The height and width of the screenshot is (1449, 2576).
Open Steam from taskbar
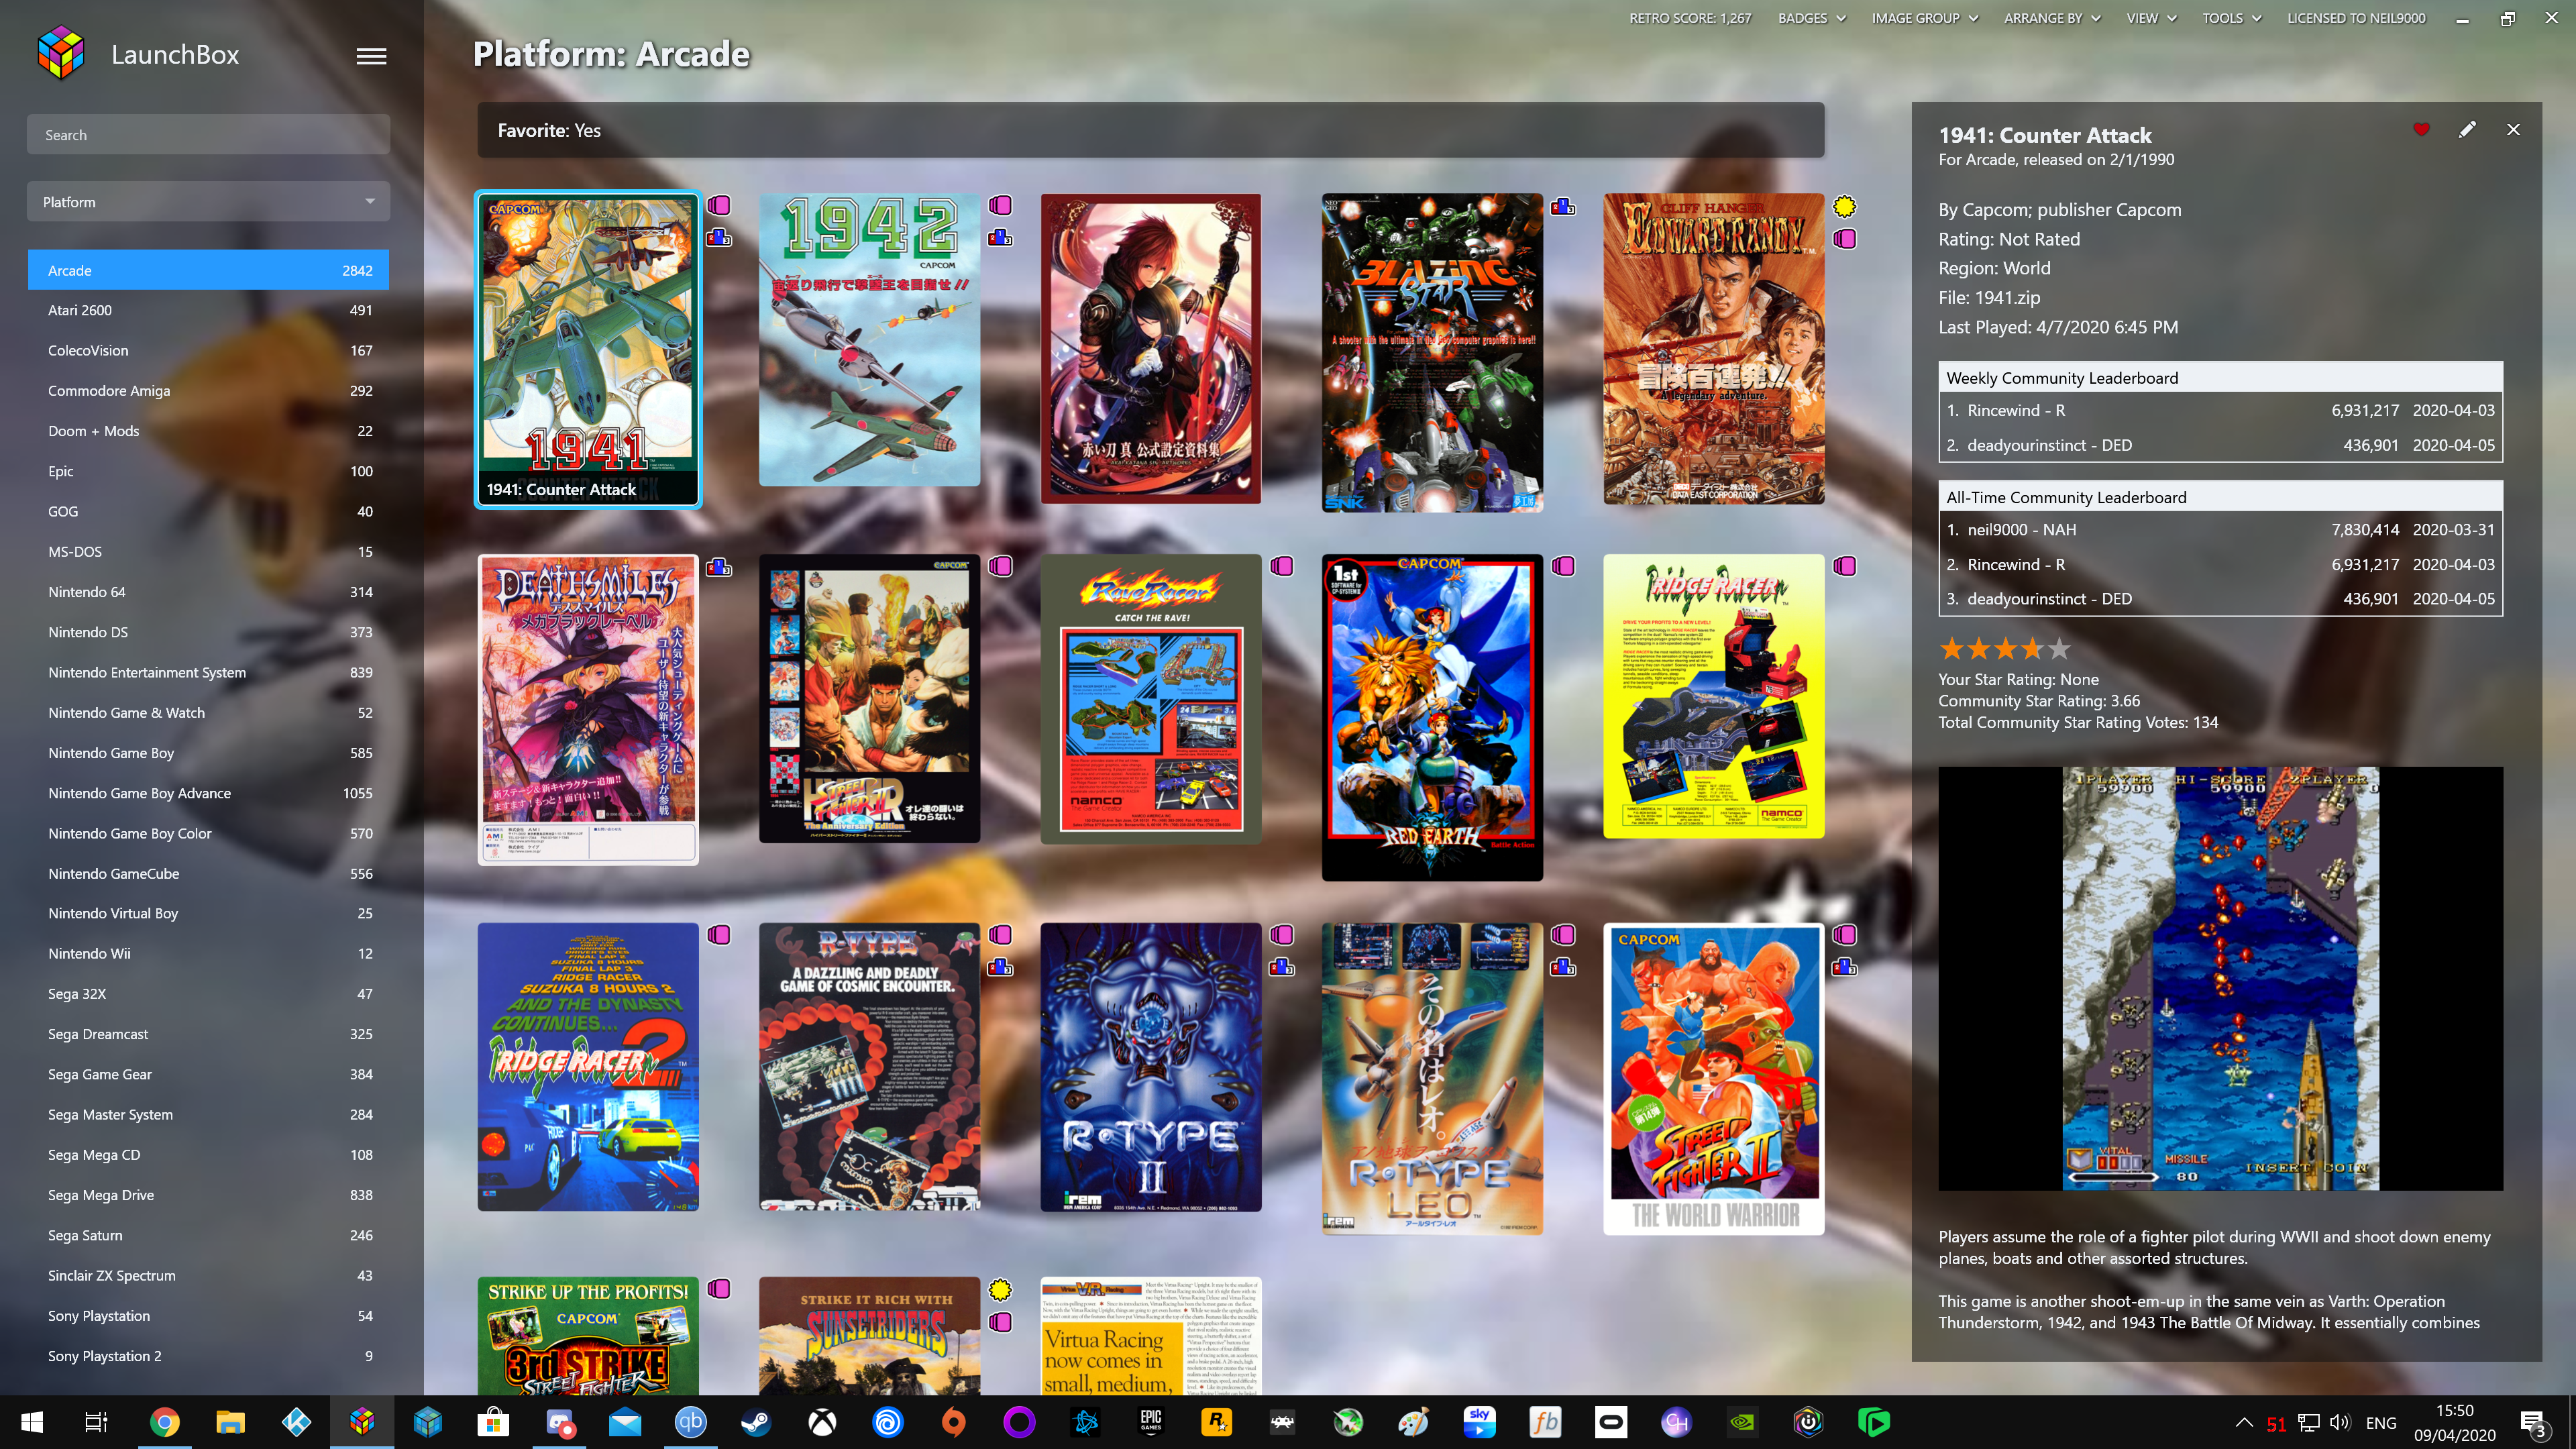pos(756,1422)
